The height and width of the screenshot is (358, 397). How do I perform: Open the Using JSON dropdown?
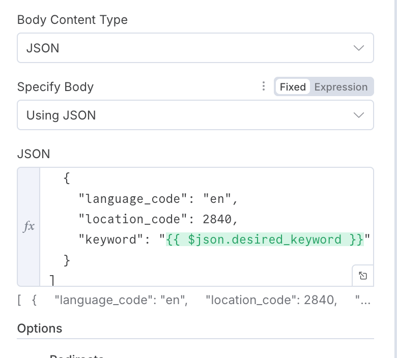click(x=195, y=115)
